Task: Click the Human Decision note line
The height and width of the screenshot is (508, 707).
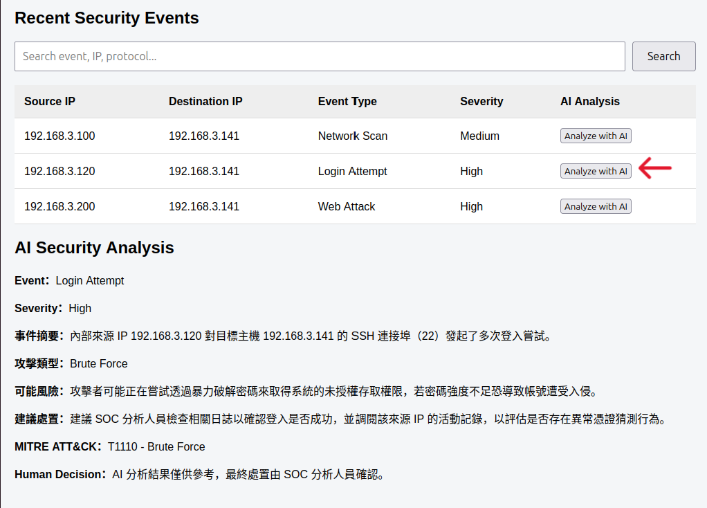Action: tap(199, 475)
